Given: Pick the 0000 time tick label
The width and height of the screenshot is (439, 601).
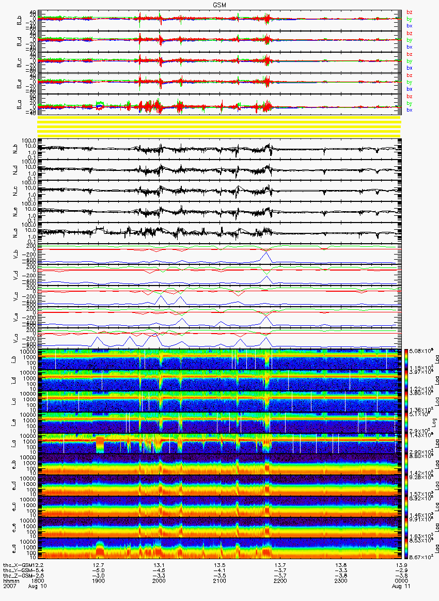Looking at the screenshot, I should tap(401, 581).
